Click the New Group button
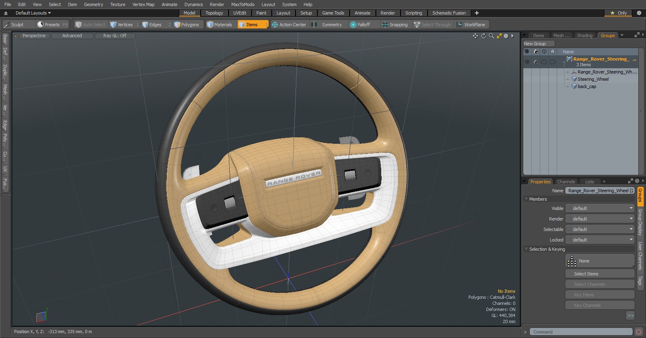Image resolution: width=646 pixels, height=338 pixels. point(539,44)
